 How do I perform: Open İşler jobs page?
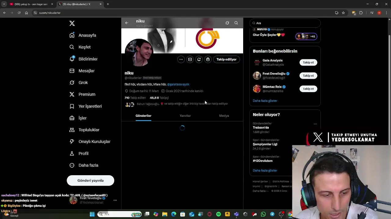tap(78, 118)
